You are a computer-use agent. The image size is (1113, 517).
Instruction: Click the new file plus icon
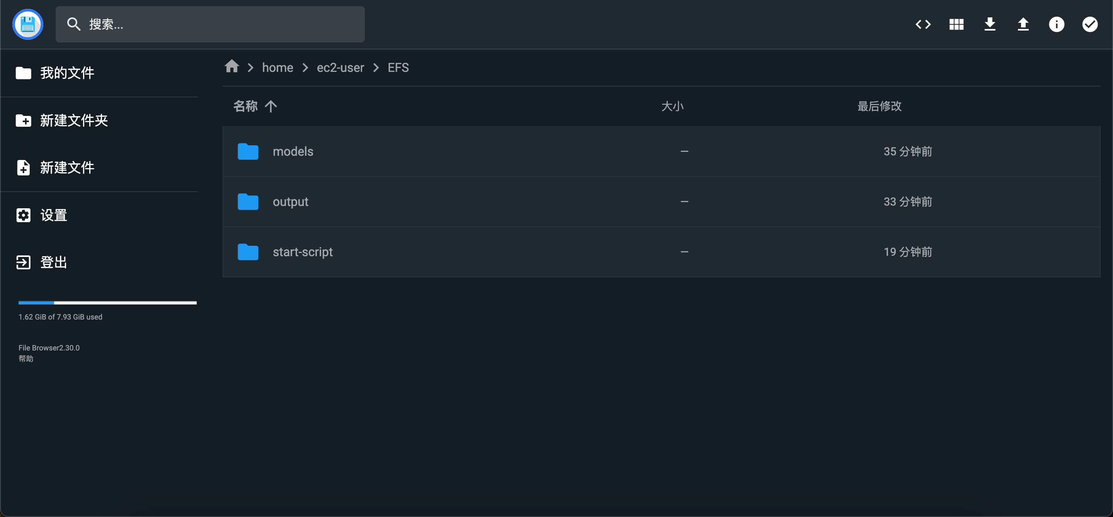(x=23, y=168)
